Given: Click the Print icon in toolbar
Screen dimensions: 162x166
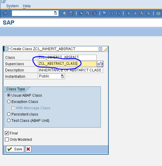Looking at the screenshot, I should click(x=104, y=13).
